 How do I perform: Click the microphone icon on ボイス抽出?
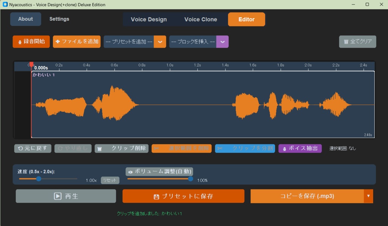tap(284, 149)
